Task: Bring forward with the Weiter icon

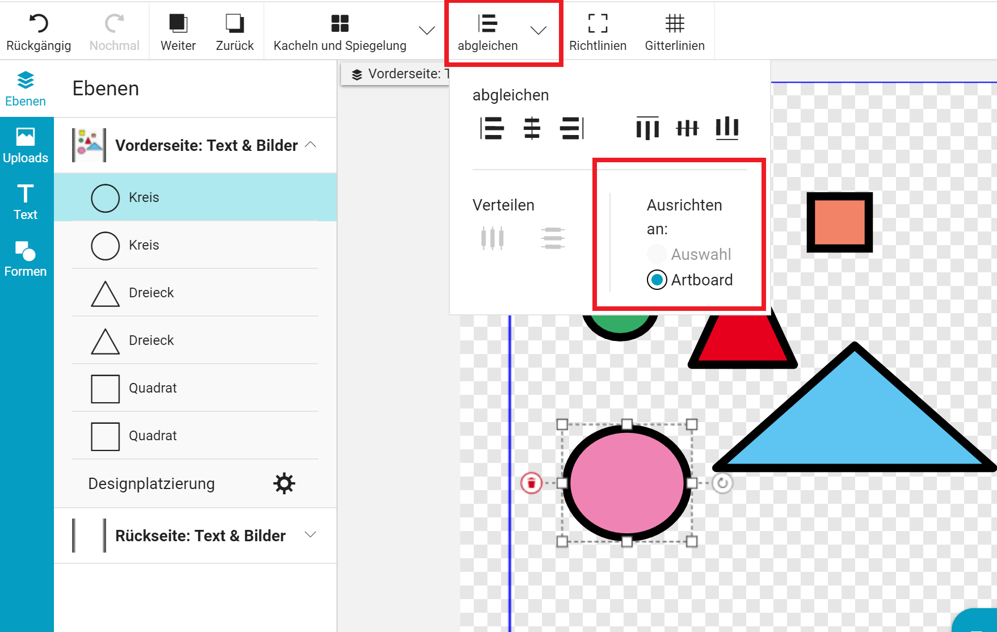Action: pyautogui.click(x=178, y=23)
